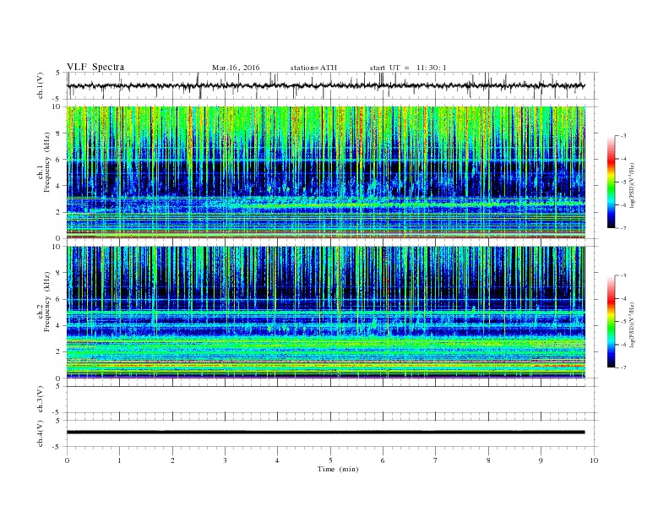The height and width of the screenshot is (517, 669).
Task: Click the "6" kHz tick on ch.1 spectrogram
Action: click(x=58, y=160)
